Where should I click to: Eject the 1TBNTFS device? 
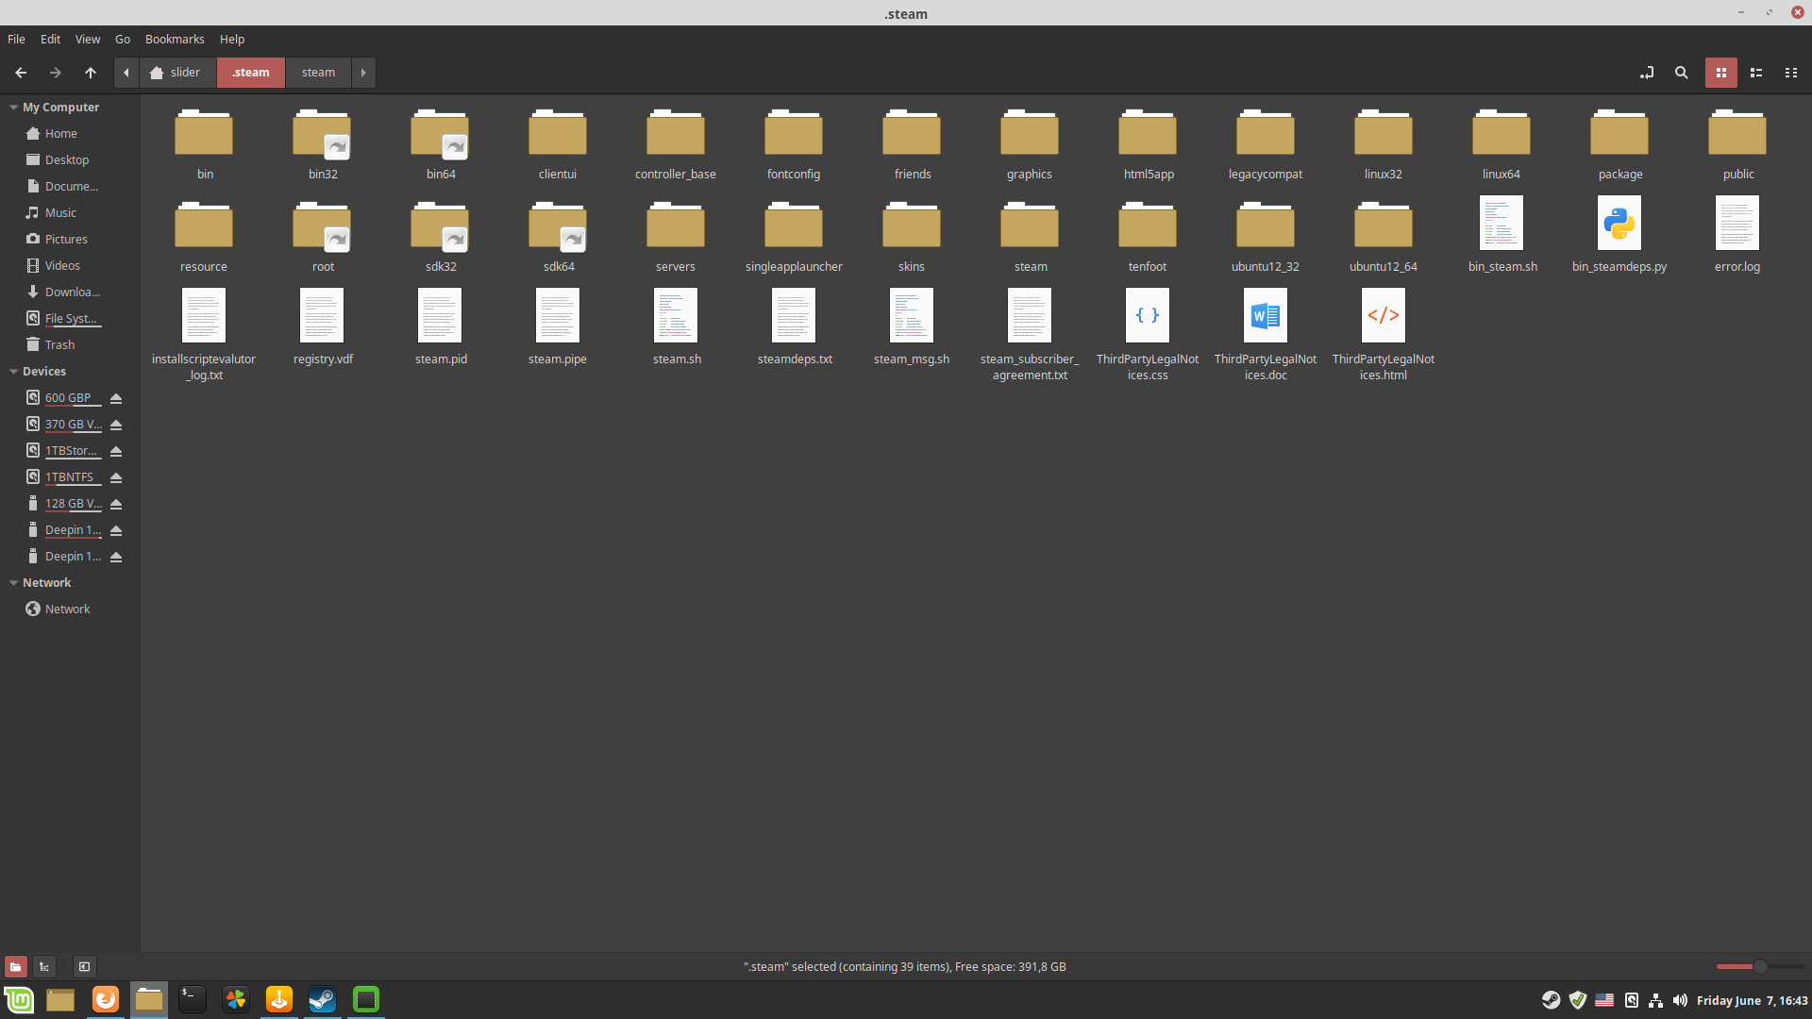[116, 477]
